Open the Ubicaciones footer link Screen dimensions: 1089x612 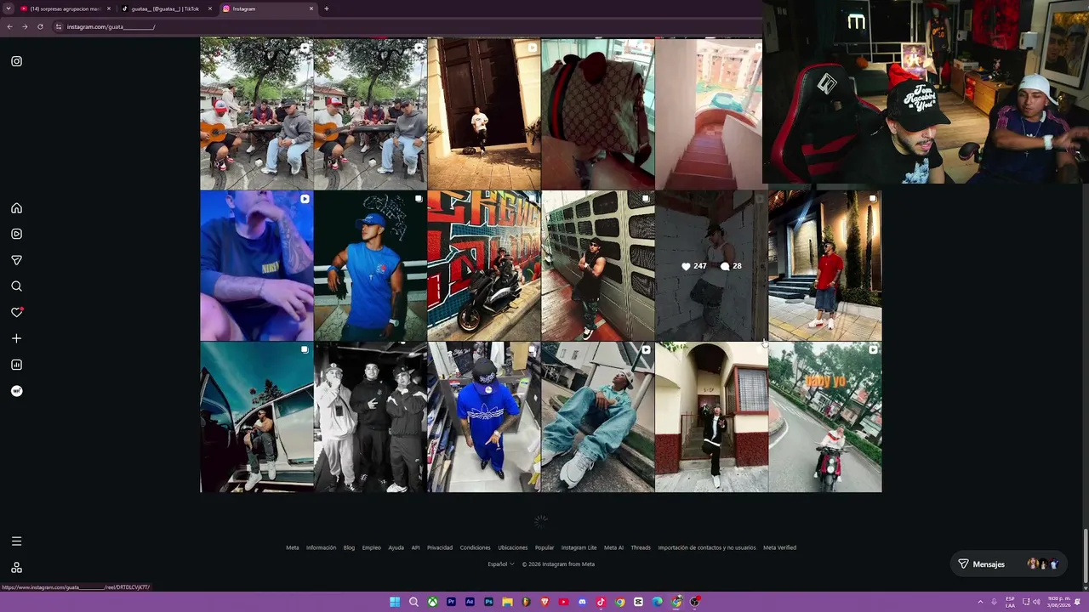point(513,547)
